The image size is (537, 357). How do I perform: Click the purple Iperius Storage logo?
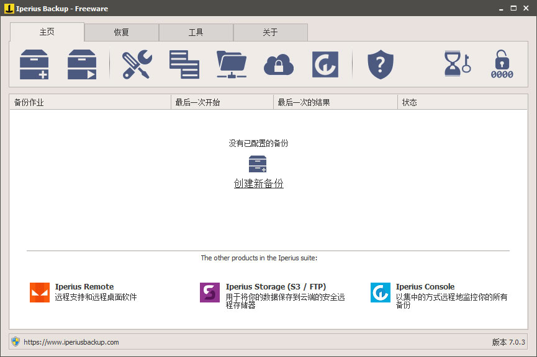pos(210,293)
